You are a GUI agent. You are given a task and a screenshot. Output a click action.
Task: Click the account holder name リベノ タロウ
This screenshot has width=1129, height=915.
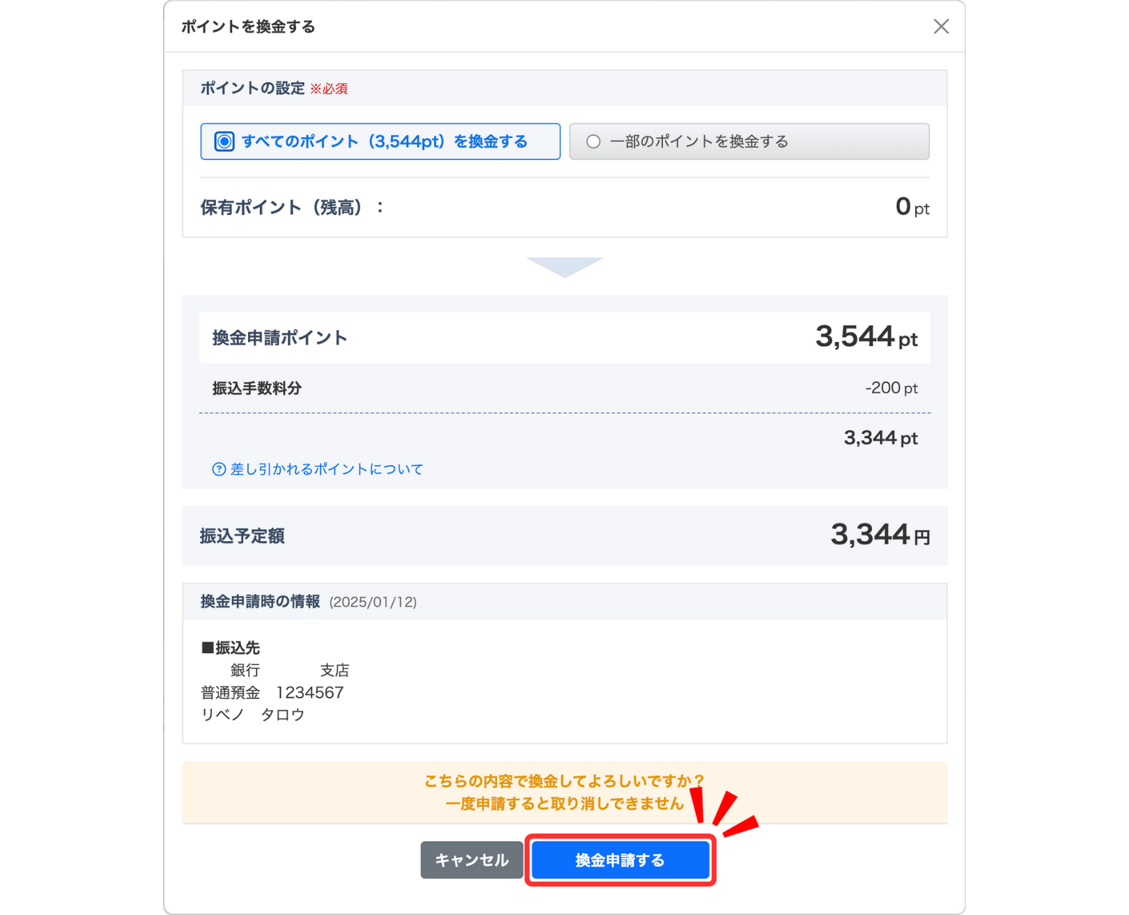[253, 715]
